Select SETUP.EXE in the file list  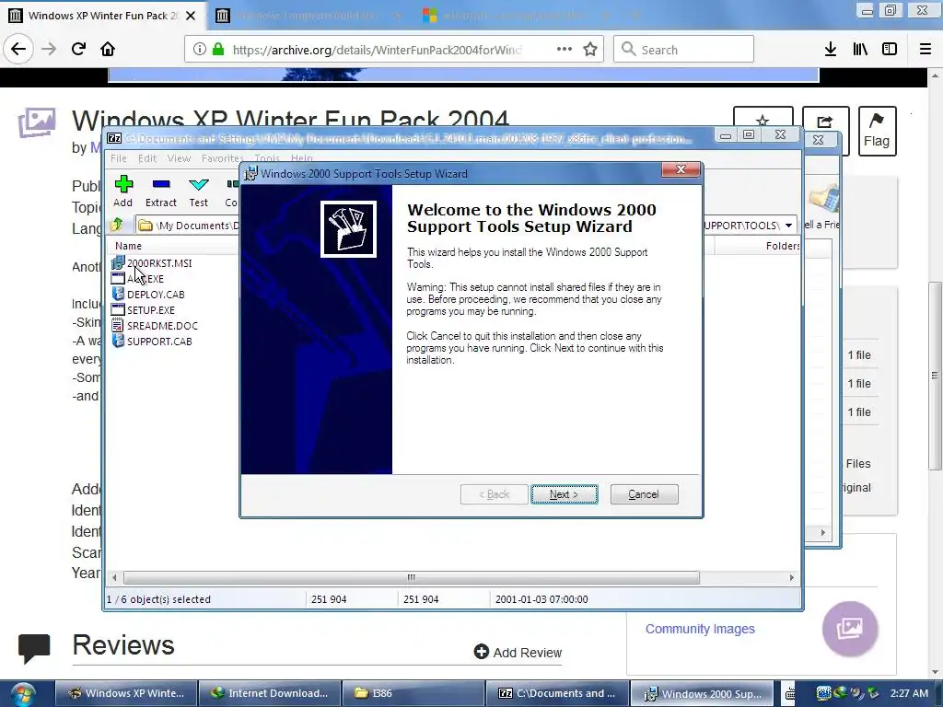(151, 310)
